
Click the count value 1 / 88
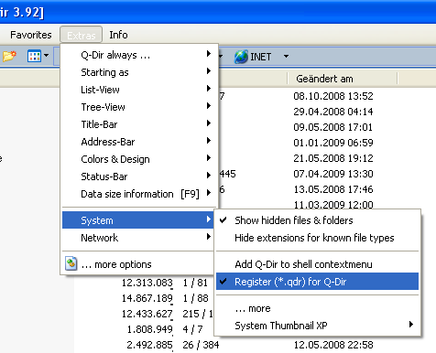pyautogui.click(x=196, y=298)
